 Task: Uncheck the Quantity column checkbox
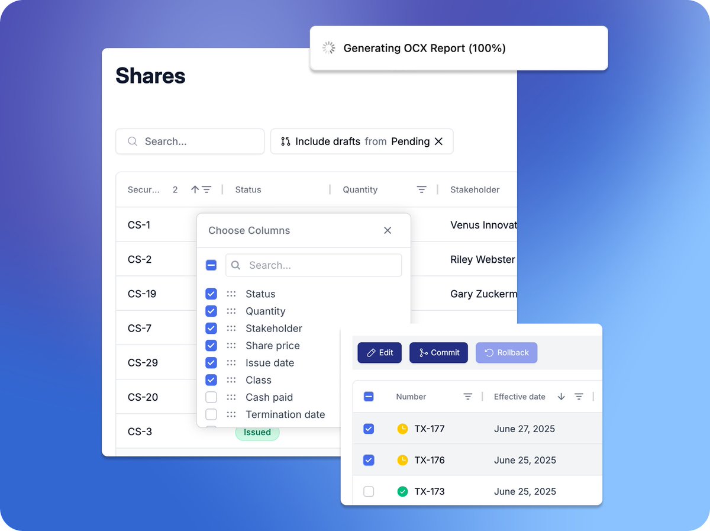[x=211, y=311]
